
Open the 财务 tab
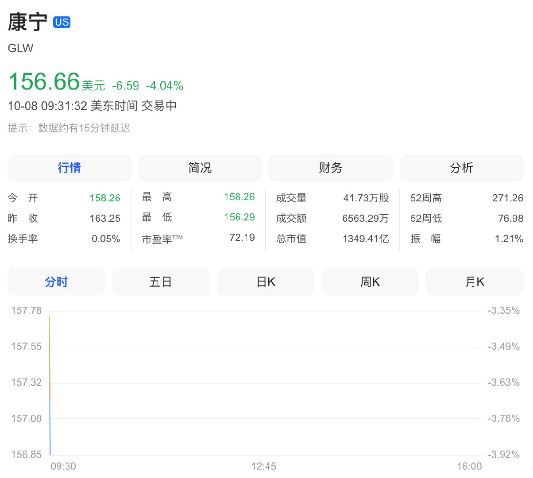[x=331, y=168]
